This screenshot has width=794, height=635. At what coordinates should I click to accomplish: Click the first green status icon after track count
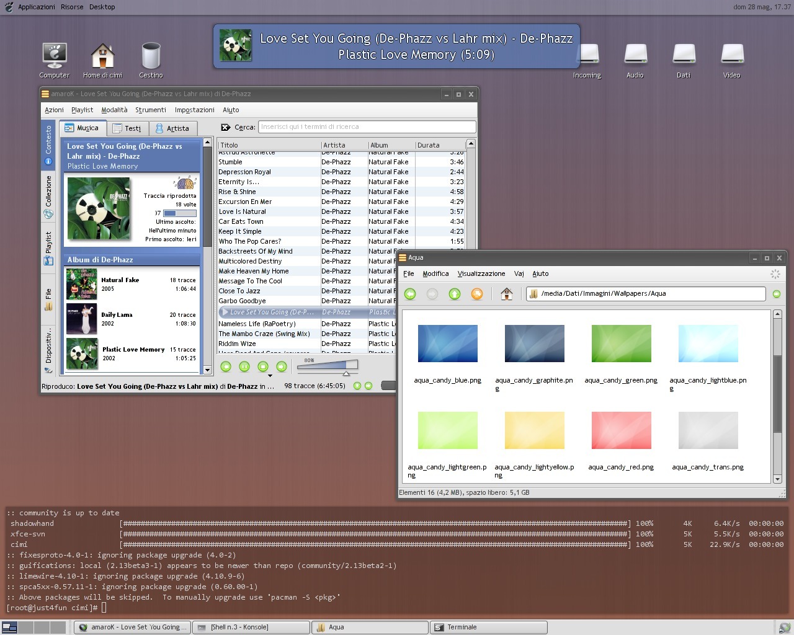[357, 386]
